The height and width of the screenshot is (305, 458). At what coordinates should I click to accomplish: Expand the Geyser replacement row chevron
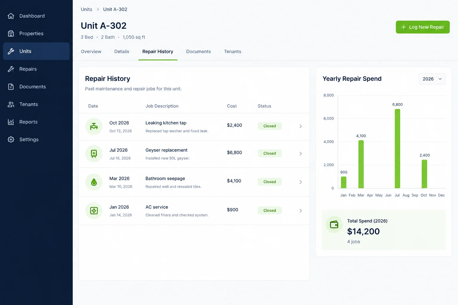[301, 154]
